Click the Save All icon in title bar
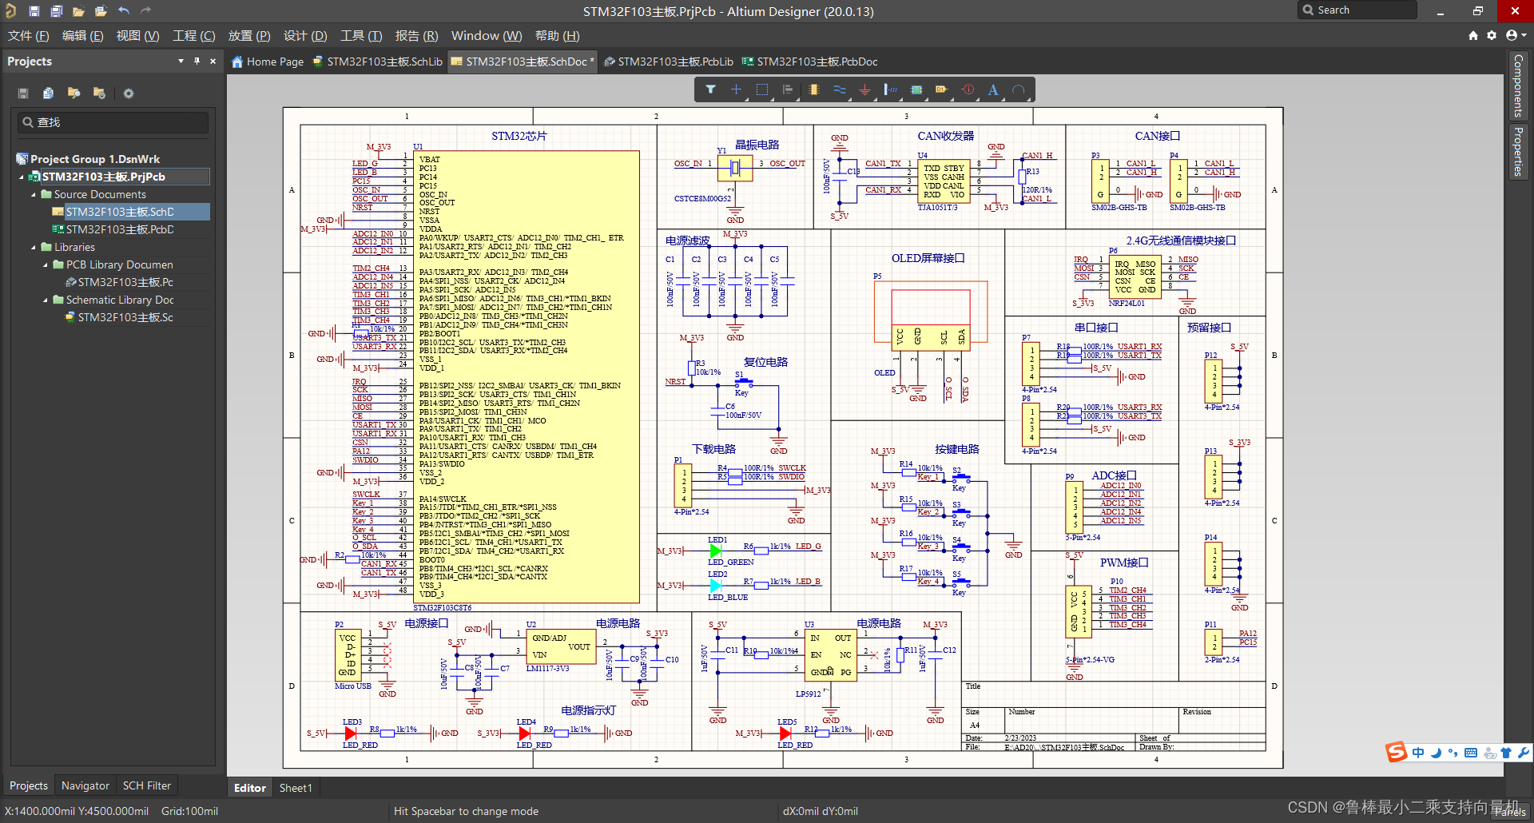1534x823 pixels. tap(56, 11)
